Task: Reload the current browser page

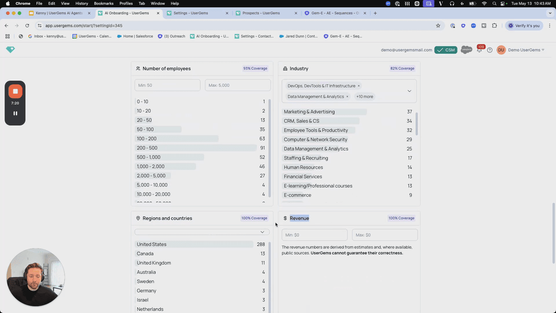Action: coord(27,26)
